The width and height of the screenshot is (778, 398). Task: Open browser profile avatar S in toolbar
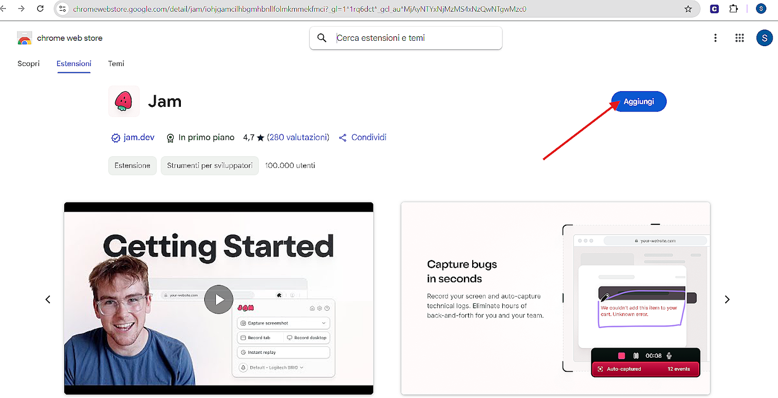tap(761, 9)
